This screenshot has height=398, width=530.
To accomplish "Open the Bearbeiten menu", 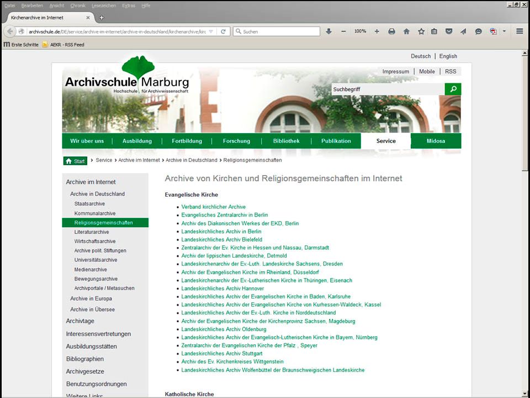I will 32,6.
